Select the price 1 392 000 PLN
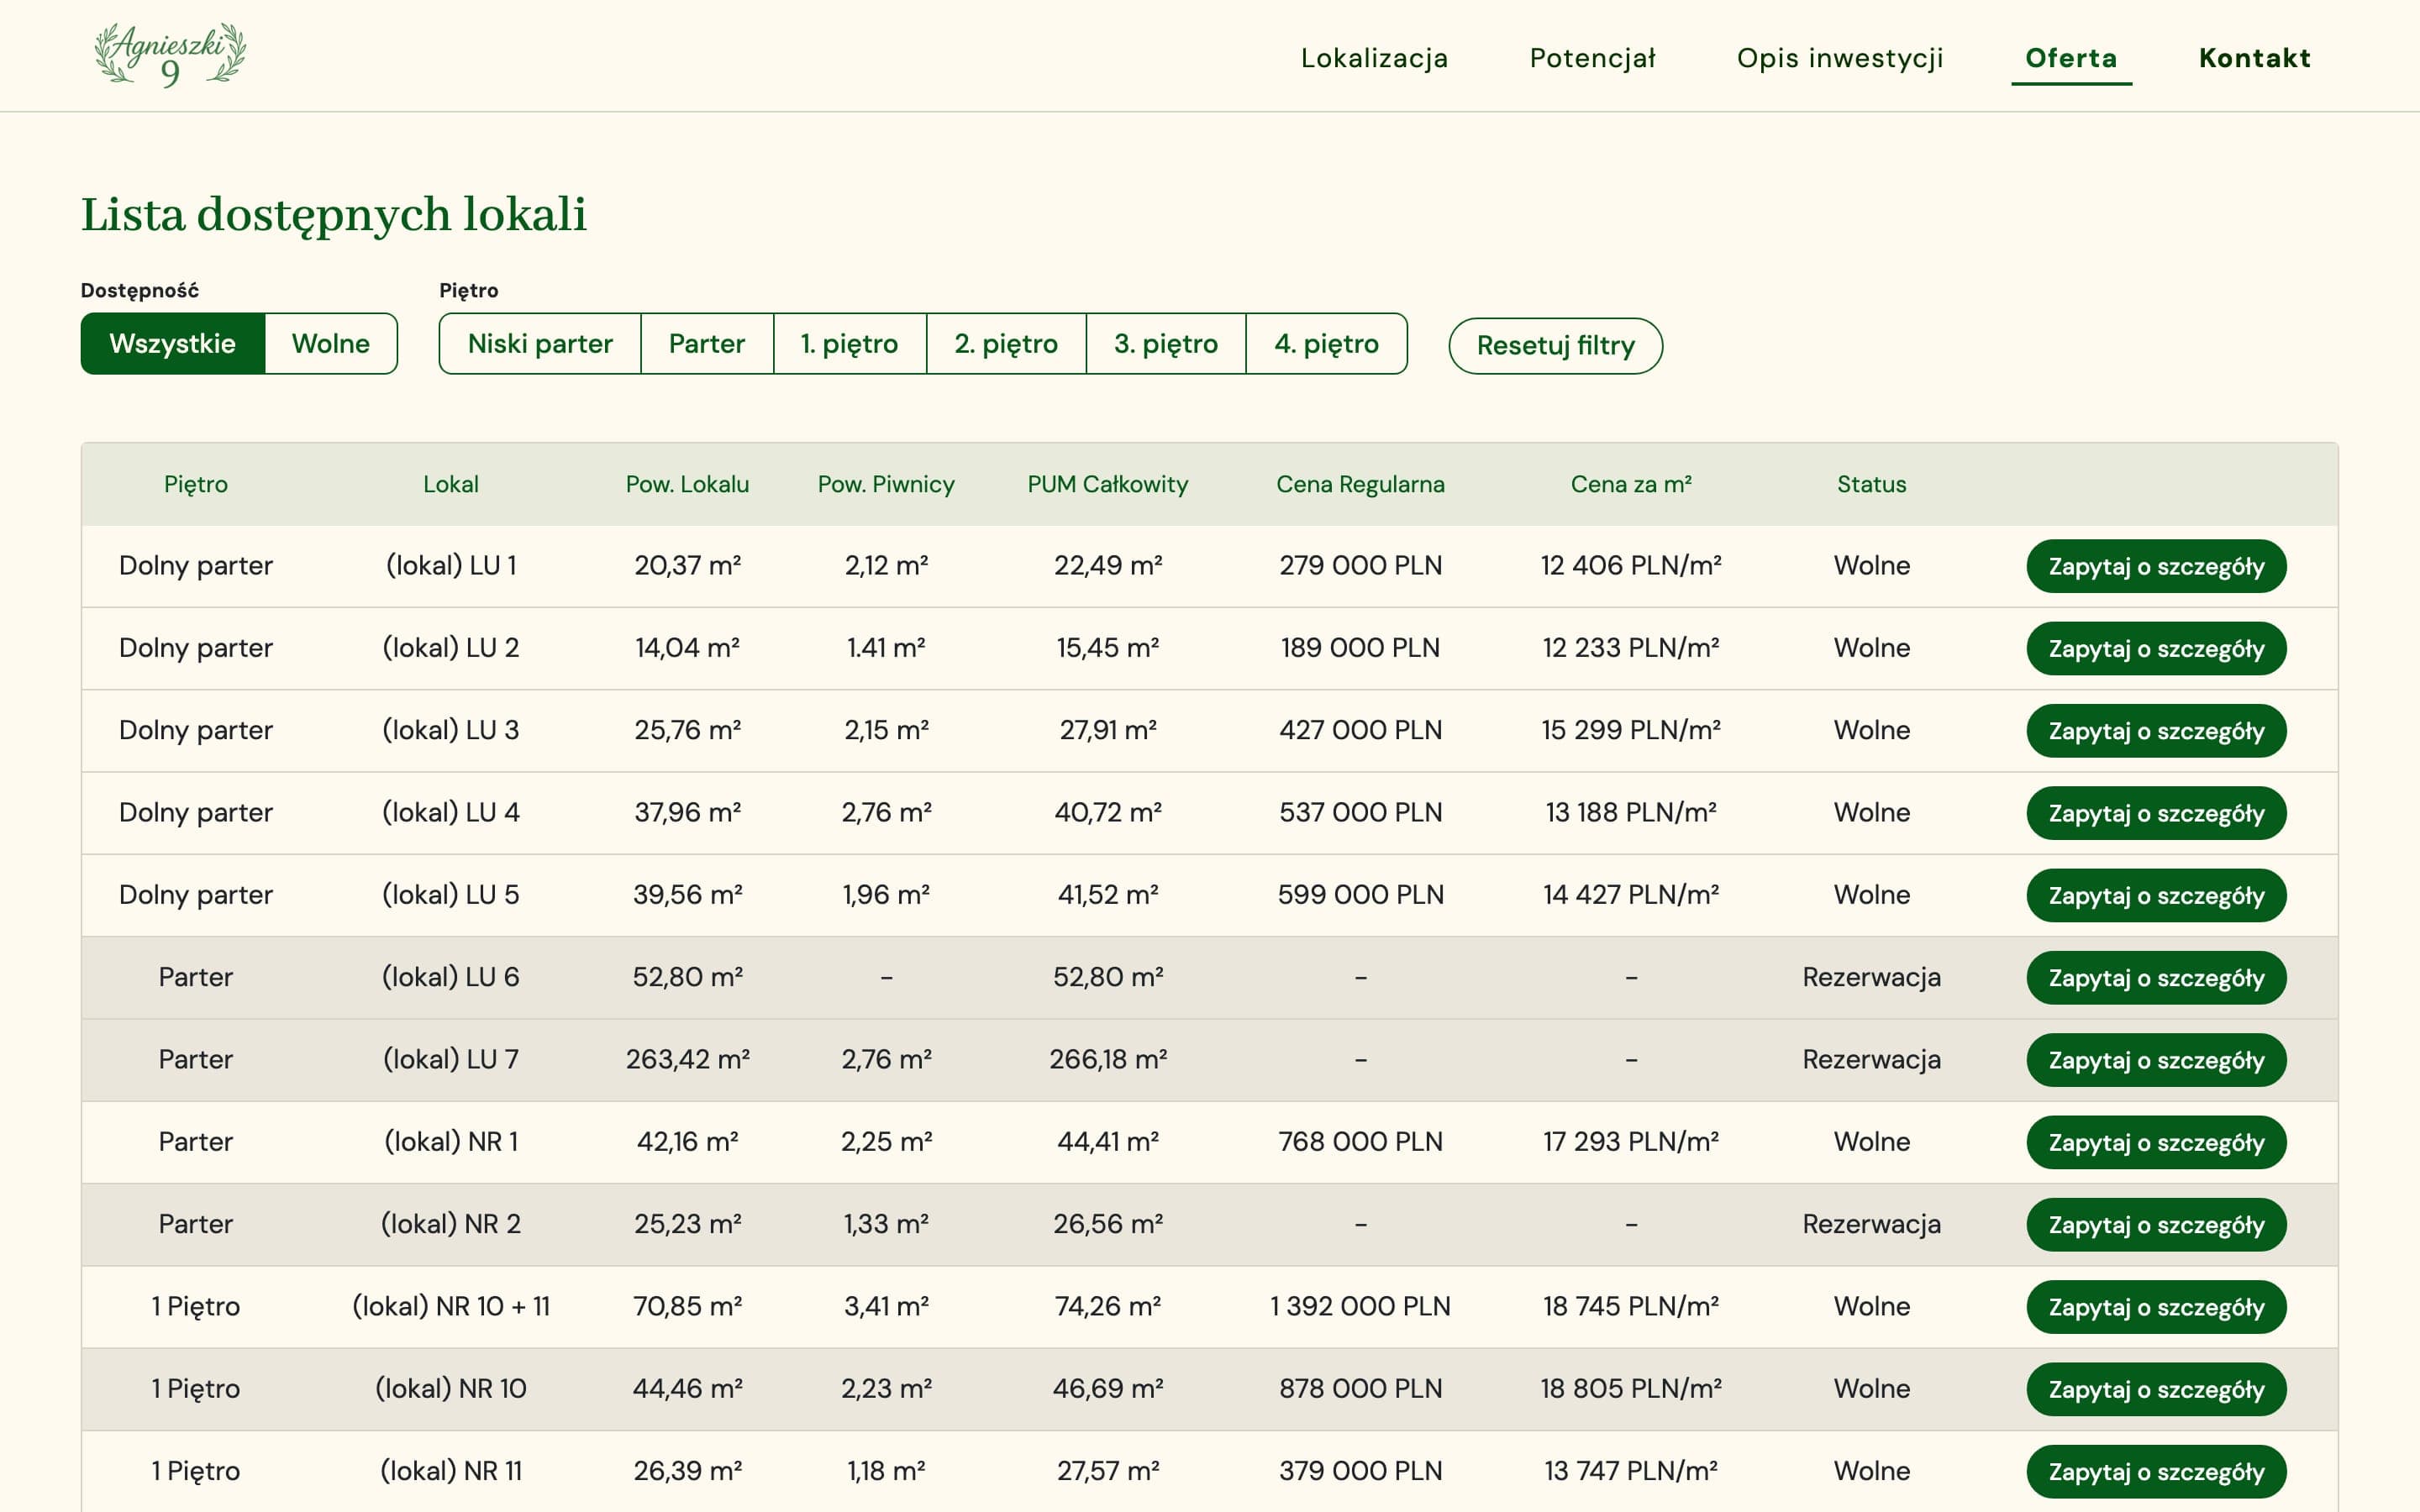The height and width of the screenshot is (1512, 2420). click(1360, 1306)
